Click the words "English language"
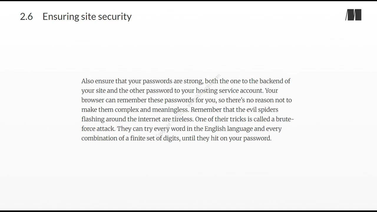The width and height of the screenshot is (377, 212). pyautogui.click(x=229, y=129)
